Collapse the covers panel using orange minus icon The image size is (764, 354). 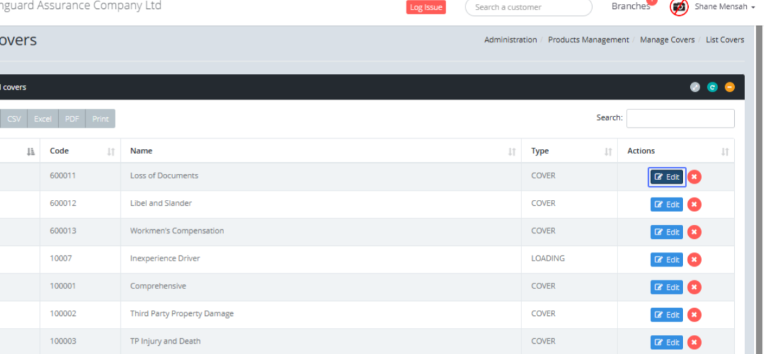730,87
